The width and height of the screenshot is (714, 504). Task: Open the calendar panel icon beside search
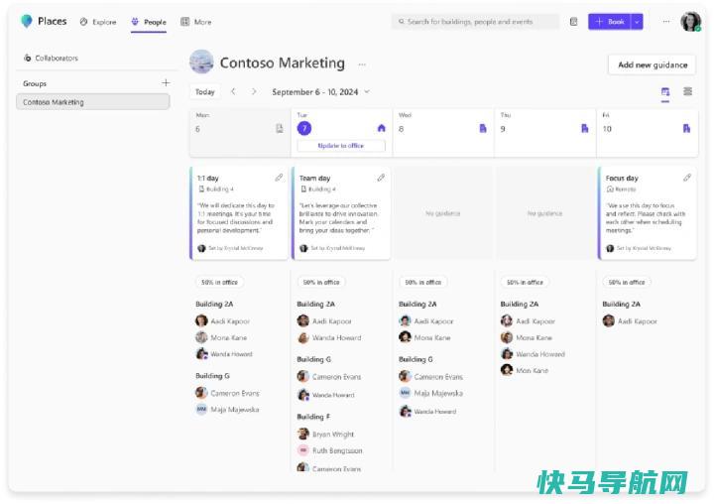click(574, 22)
